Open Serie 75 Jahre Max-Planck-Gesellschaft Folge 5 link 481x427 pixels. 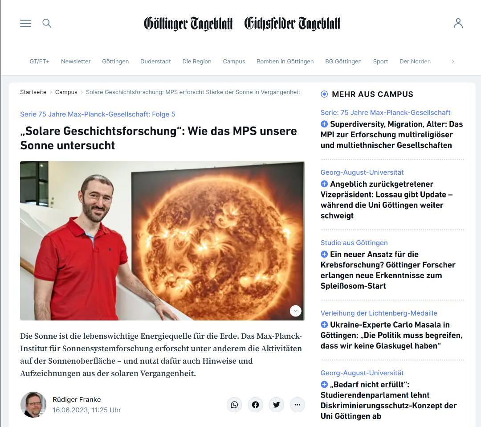click(98, 114)
